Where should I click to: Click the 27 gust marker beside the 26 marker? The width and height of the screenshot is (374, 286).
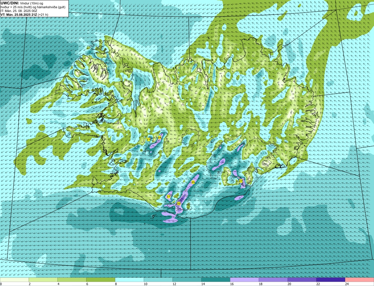click(148, 139)
